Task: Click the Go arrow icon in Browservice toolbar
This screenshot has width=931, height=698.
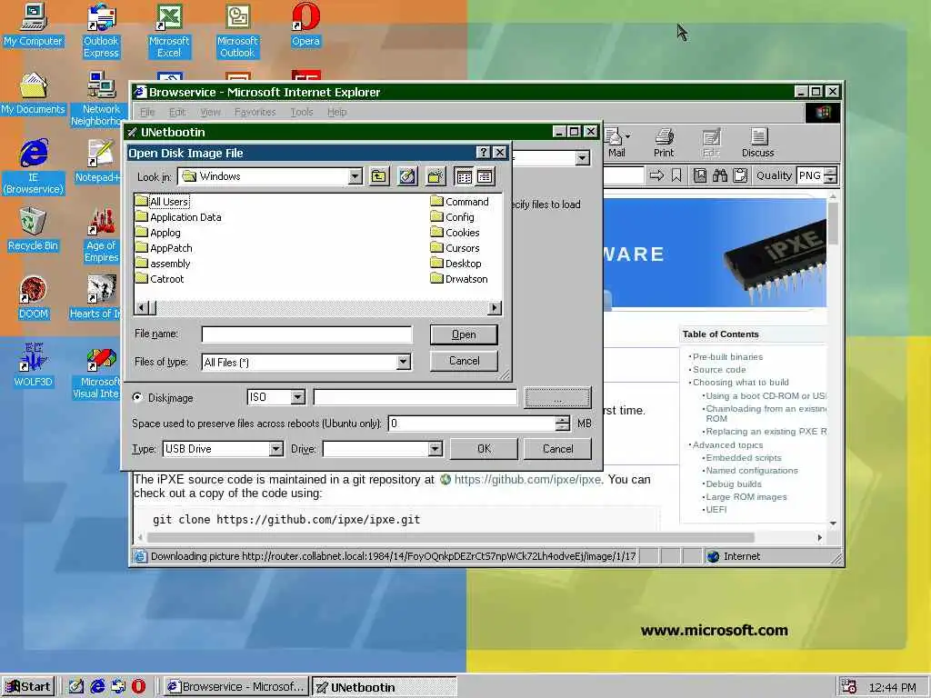Action: click(x=656, y=175)
